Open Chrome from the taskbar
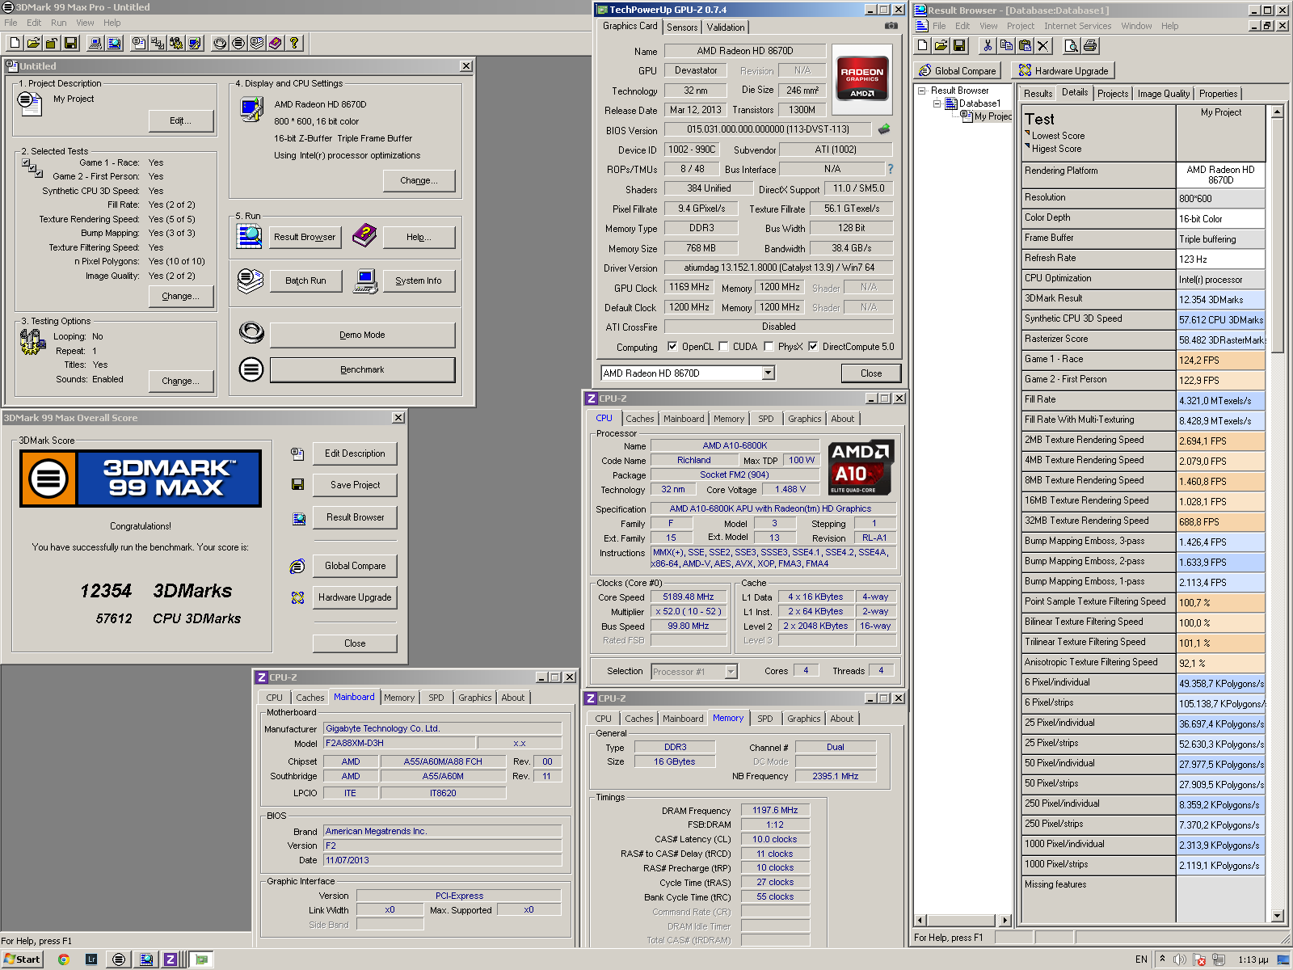Image resolution: width=1293 pixels, height=970 pixels. (63, 959)
